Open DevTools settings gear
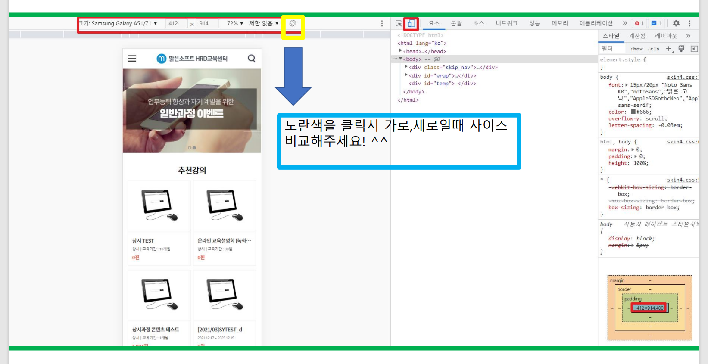 pos(676,23)
